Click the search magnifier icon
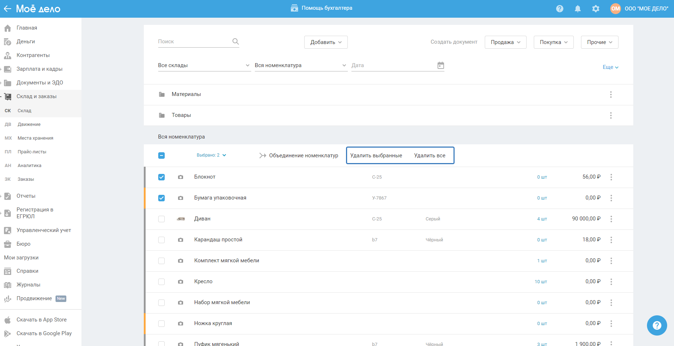 tap(235, 41)
